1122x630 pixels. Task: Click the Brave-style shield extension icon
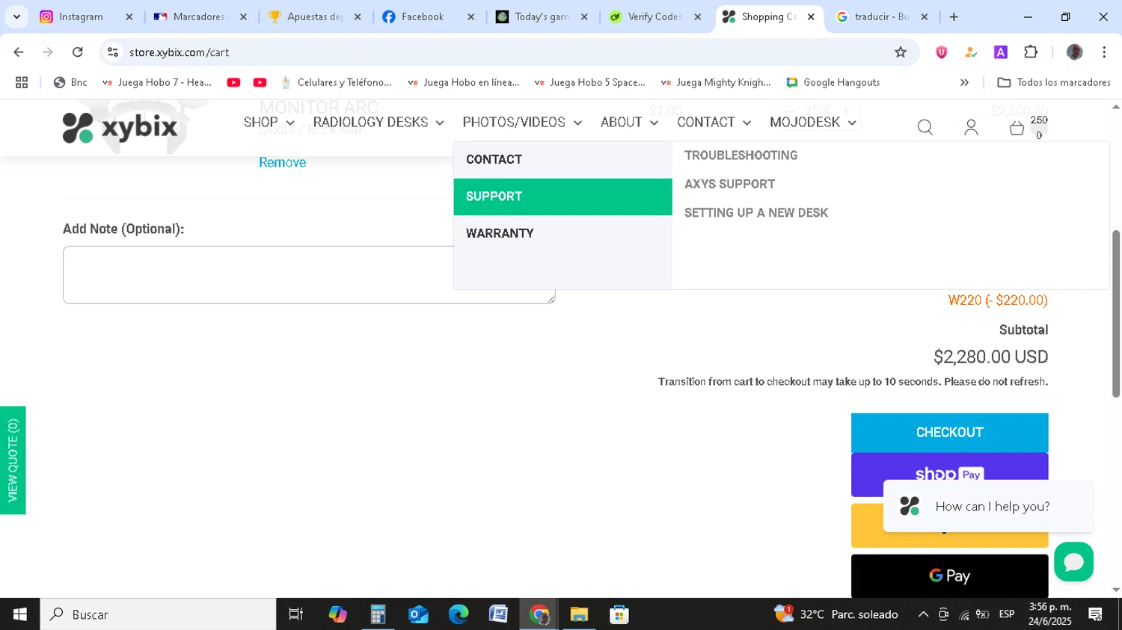(942, 52)
